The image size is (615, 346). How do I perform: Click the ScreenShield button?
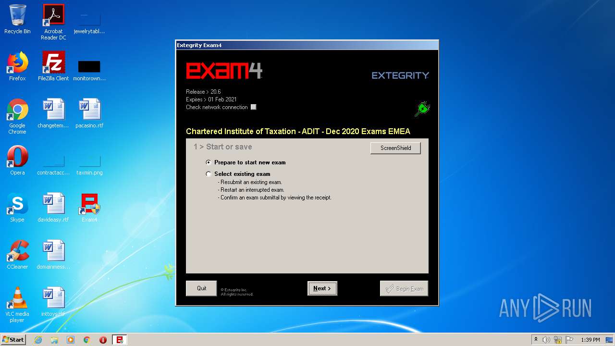click(x=395, y=148)
